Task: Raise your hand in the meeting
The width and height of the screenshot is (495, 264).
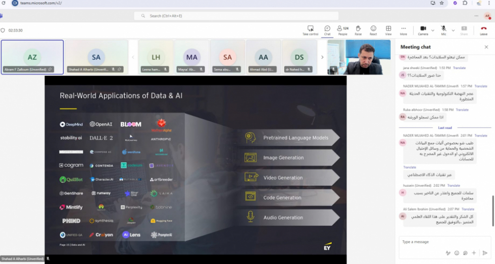Action: 358,30
